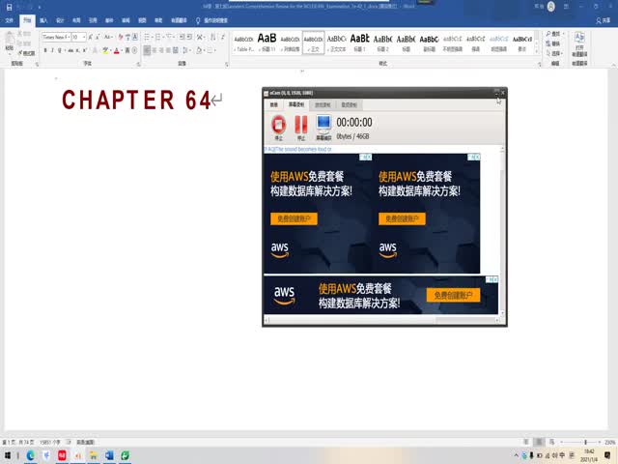Open the File tab
Image resolution: width=618 pixels, height=464 pixels.
pos(9,20)
